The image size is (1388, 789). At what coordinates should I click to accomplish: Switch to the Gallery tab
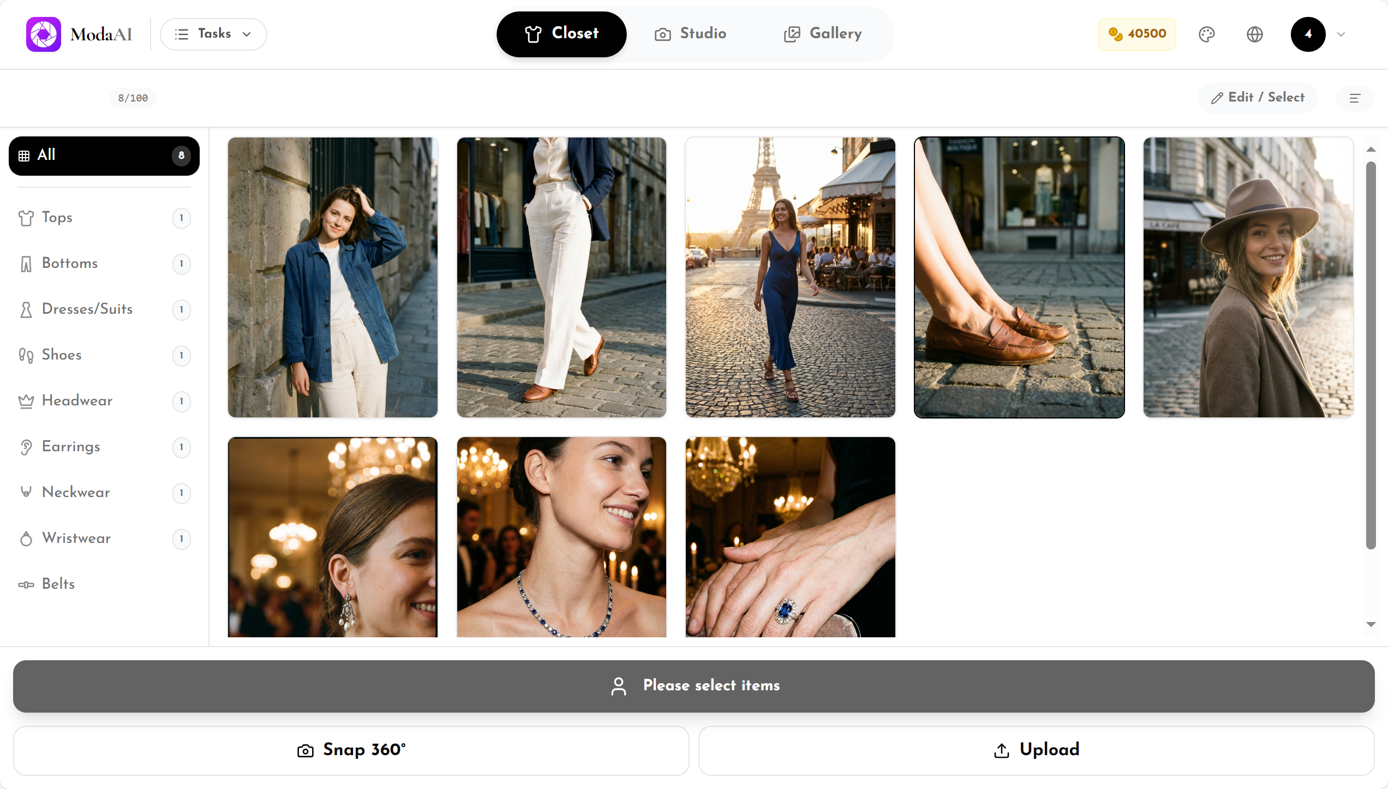823,34
